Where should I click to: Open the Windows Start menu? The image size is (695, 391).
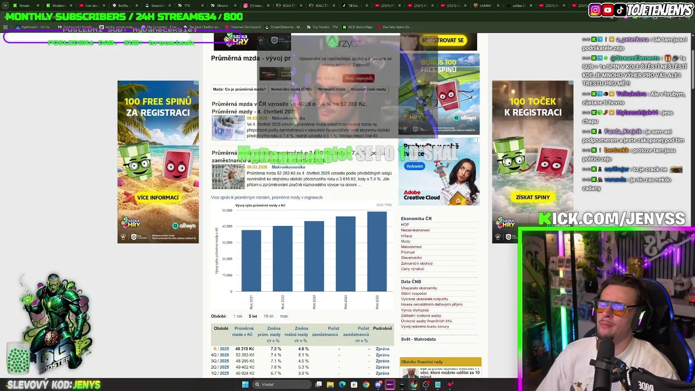pyautogui.click(x=245, y=384)
